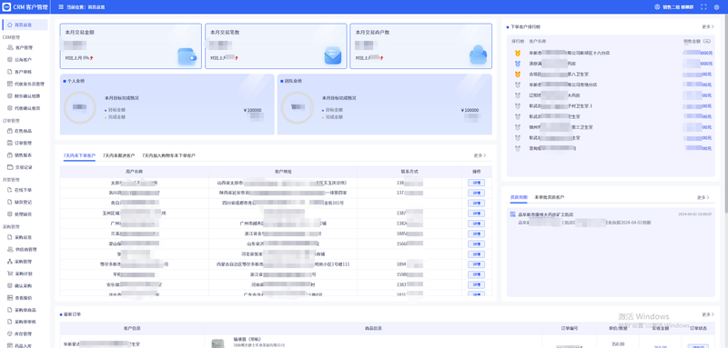Click the 客户管理 people icon in sidebar

click(10, 47)
